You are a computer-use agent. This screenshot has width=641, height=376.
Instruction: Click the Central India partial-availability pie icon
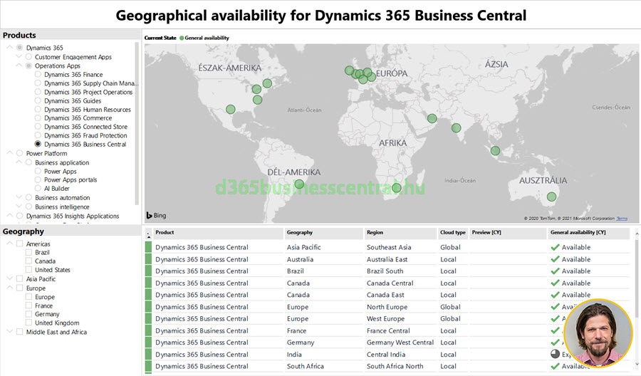pos(555,355)
